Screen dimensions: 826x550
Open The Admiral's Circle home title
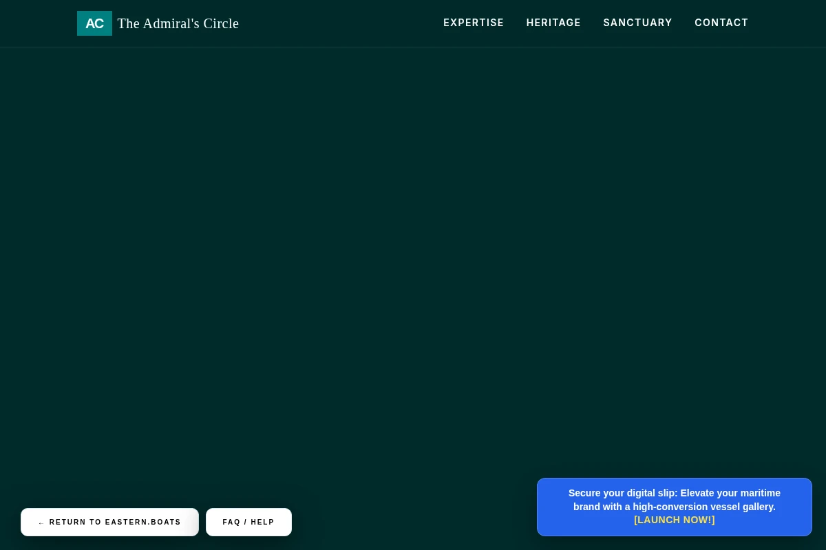tap(178, 23)
